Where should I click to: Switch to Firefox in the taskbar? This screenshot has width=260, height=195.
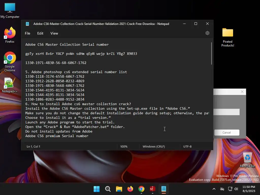tap(130, 189)
